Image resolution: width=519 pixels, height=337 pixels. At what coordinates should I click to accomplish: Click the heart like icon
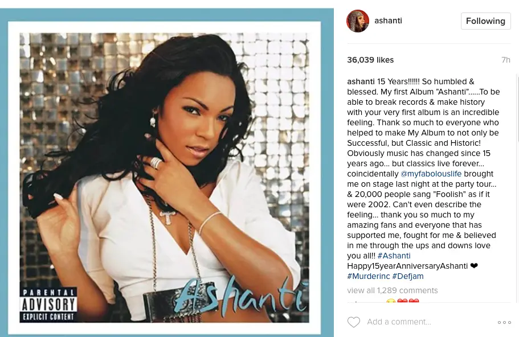click(x=354, y=322)
